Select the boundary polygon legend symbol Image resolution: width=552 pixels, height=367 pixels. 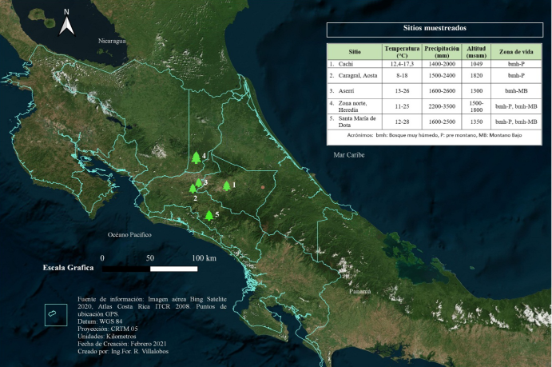tap(53, 313)
